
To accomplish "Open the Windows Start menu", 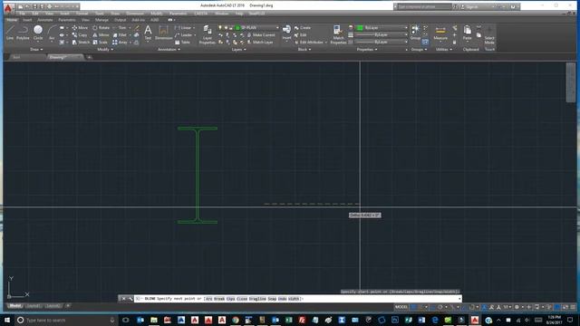I will (x=7, y=320).
